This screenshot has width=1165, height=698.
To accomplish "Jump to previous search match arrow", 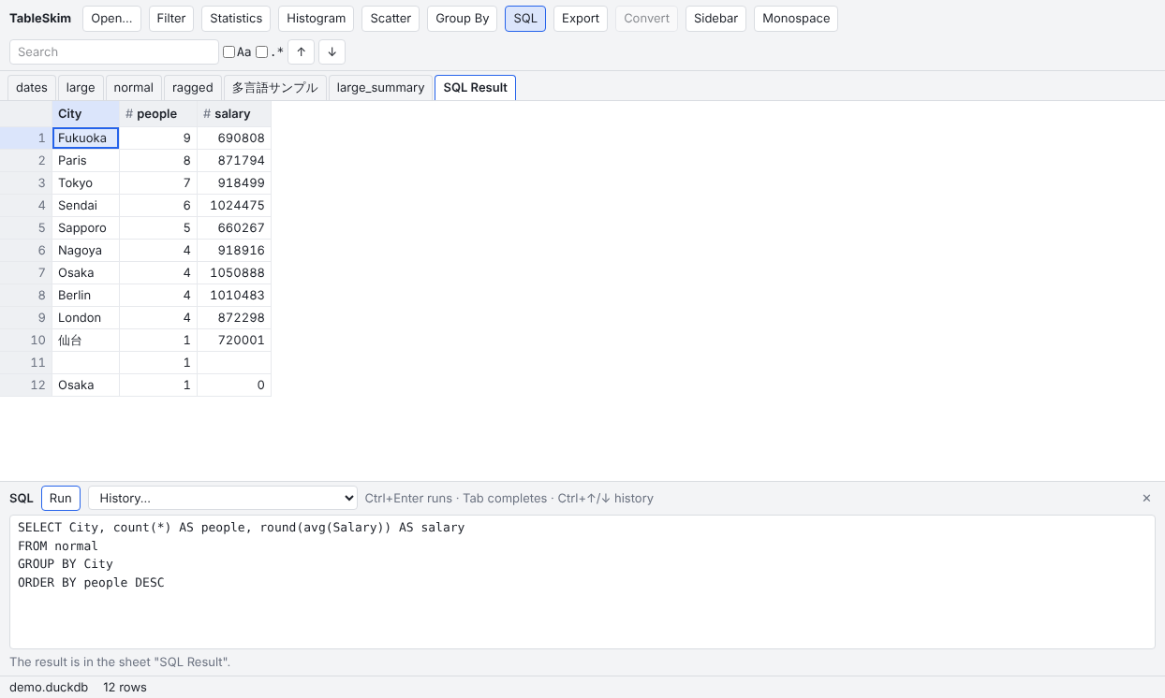I will [301, 51].
